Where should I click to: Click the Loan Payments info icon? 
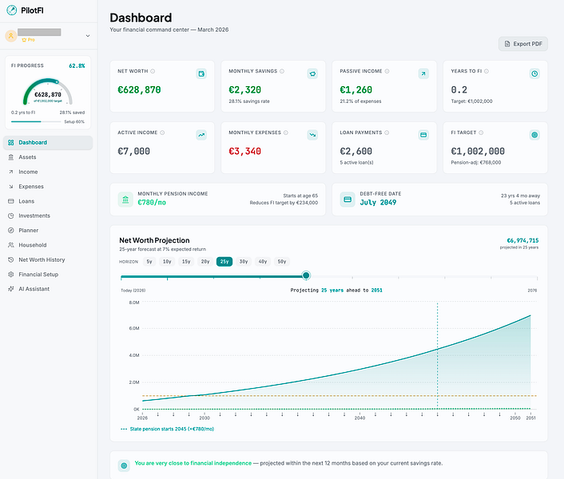[387, 133]
